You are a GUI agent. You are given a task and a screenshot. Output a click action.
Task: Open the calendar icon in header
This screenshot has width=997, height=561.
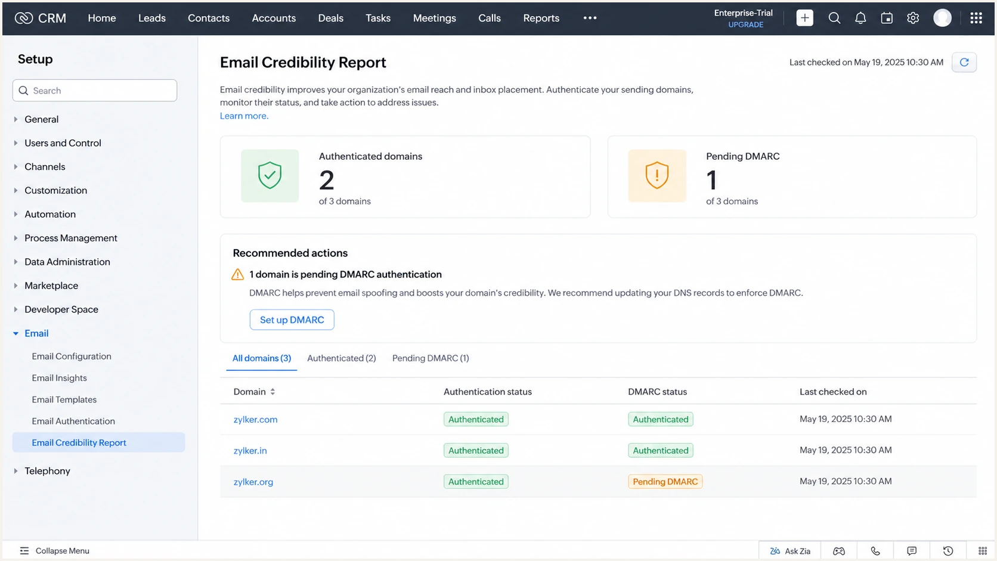tap(887, 18)
